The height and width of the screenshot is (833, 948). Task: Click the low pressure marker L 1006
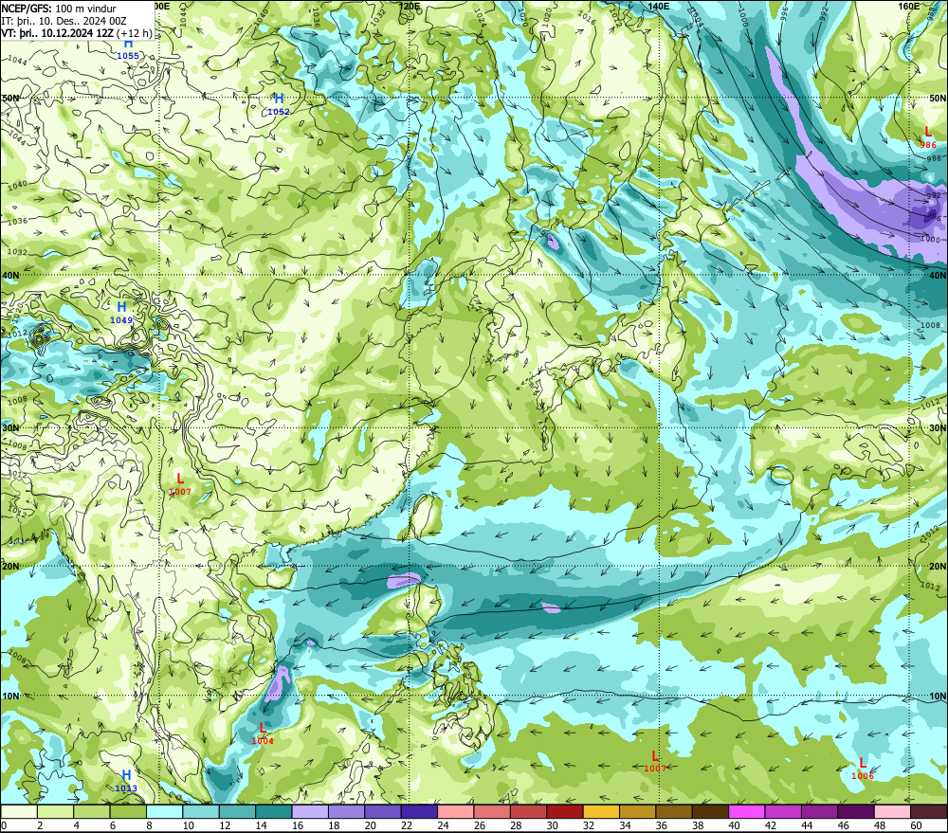(863, 769)
